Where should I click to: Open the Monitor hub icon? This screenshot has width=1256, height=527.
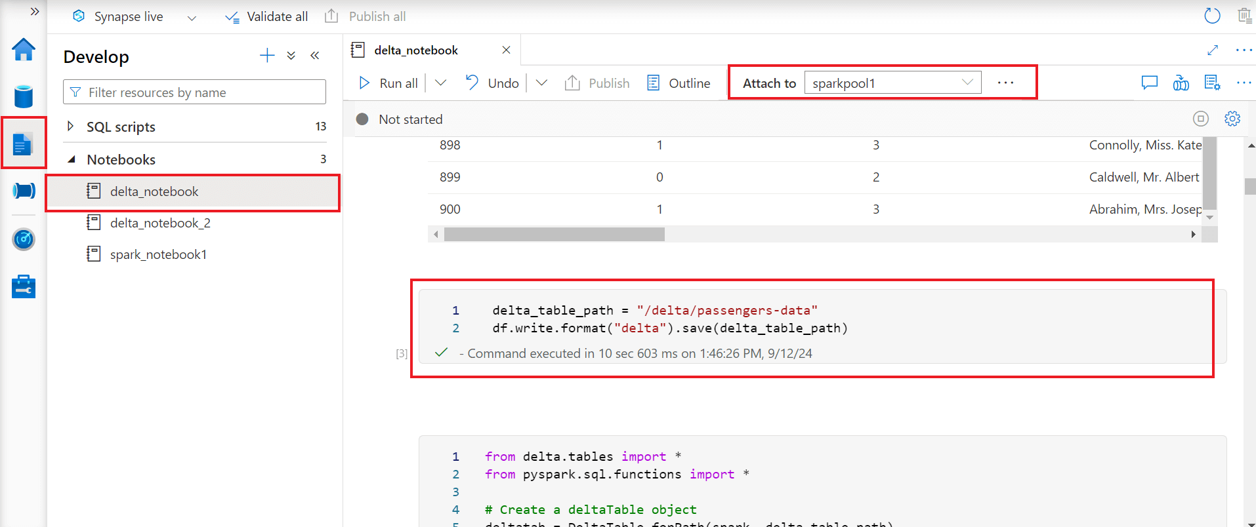(x=24, y=239)
